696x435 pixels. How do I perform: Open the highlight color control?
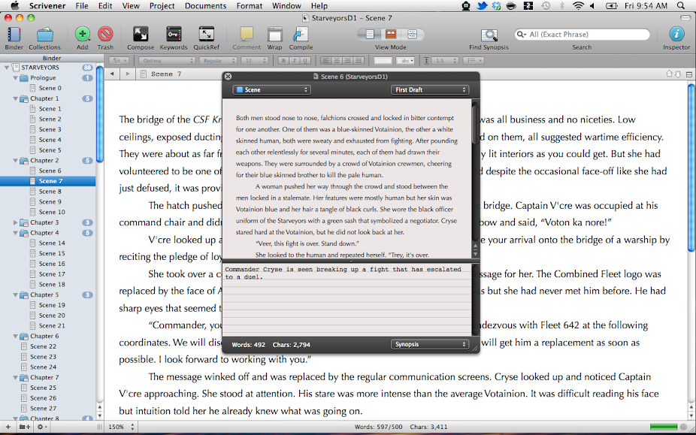tap(405, 61)
